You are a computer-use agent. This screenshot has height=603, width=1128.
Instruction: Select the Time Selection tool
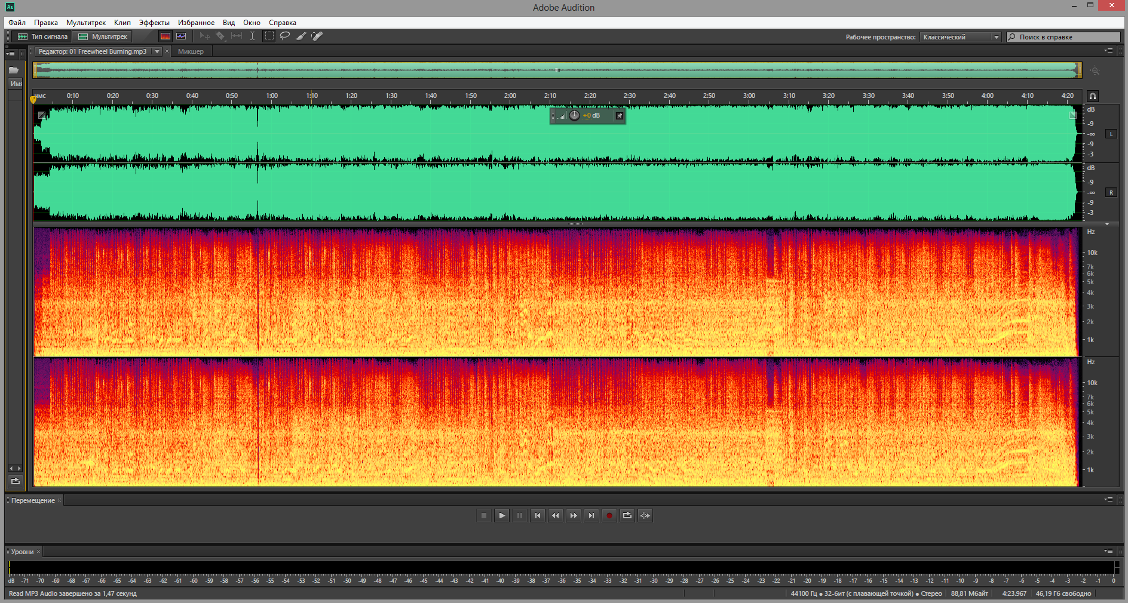click(x=253, y=36)
